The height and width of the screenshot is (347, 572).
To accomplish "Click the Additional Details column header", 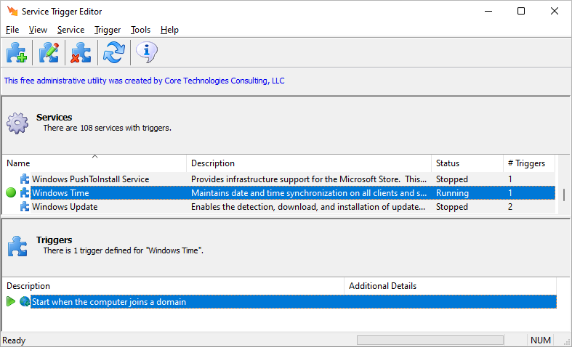I will [451, 286].
